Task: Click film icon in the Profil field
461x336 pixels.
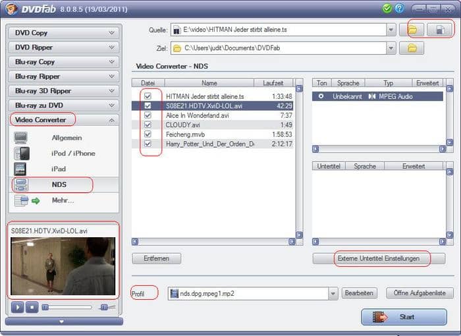Action: pos(175,293)
